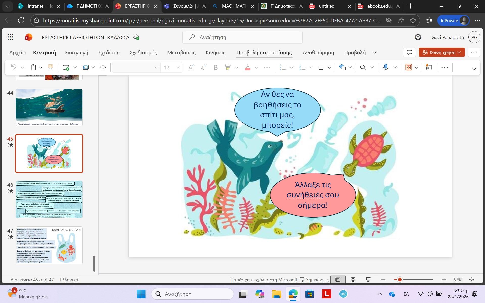Click the zoom slider handle
Screen dimensions: 485x303
pyautogui.click(x=400, y=280)
